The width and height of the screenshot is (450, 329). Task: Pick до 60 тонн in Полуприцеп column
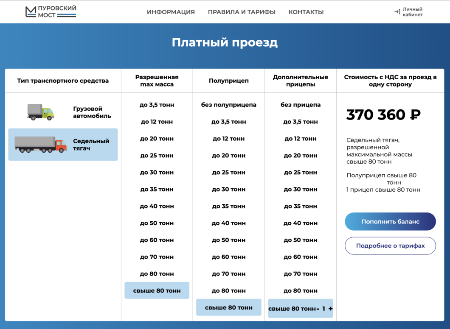coord(229,257)
